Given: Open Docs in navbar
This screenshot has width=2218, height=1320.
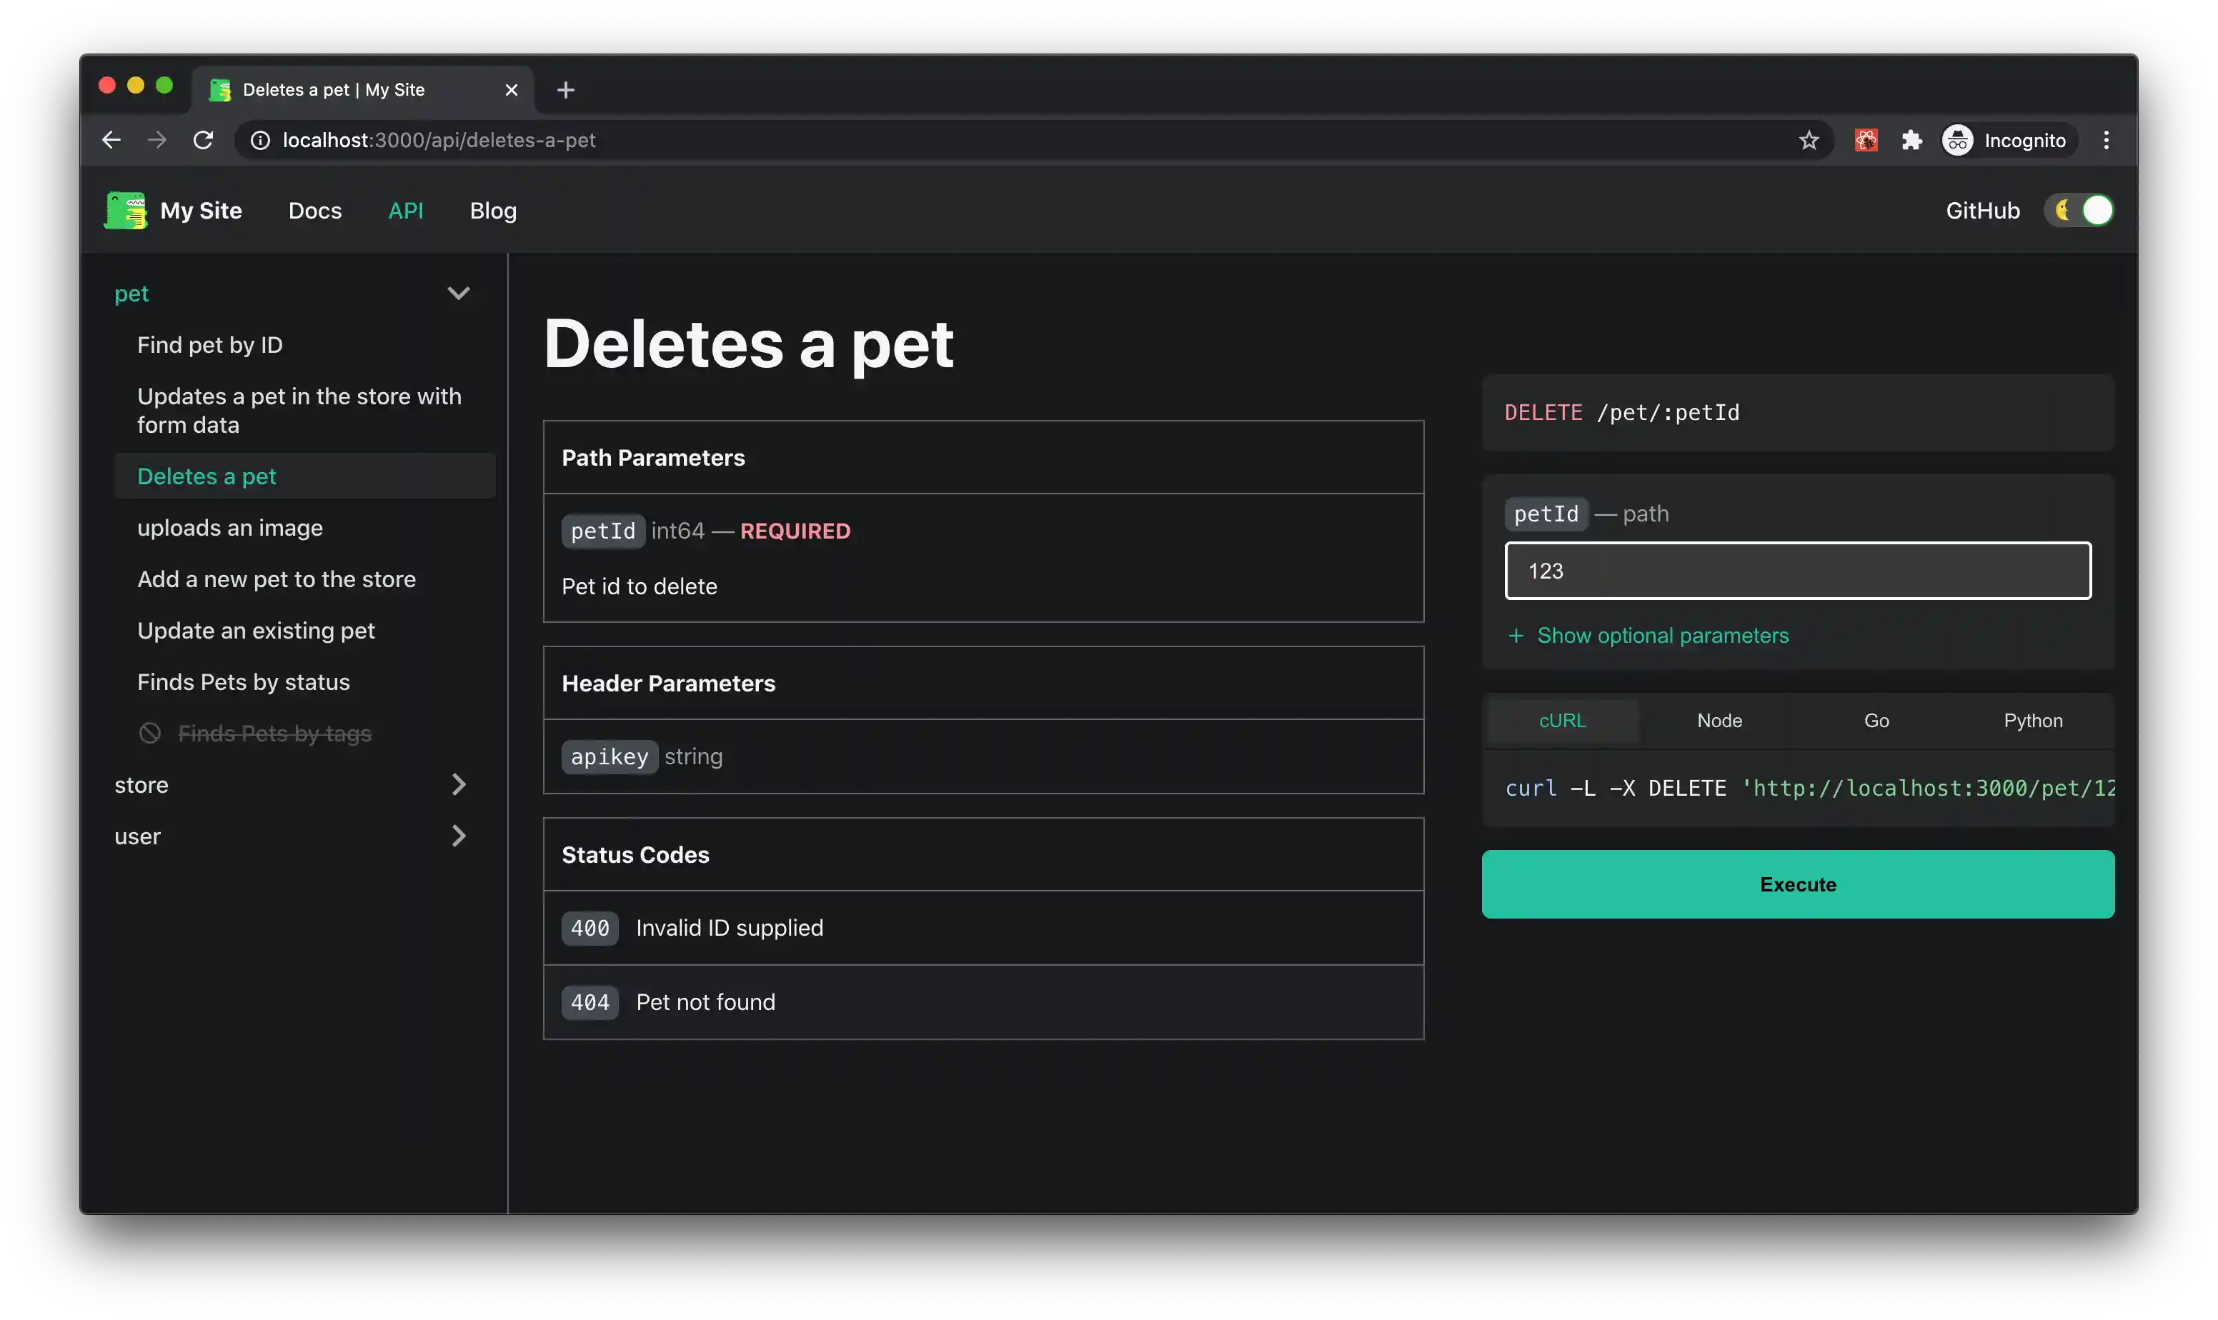Looking at the screenshot, I should click(x=315, y=211).
